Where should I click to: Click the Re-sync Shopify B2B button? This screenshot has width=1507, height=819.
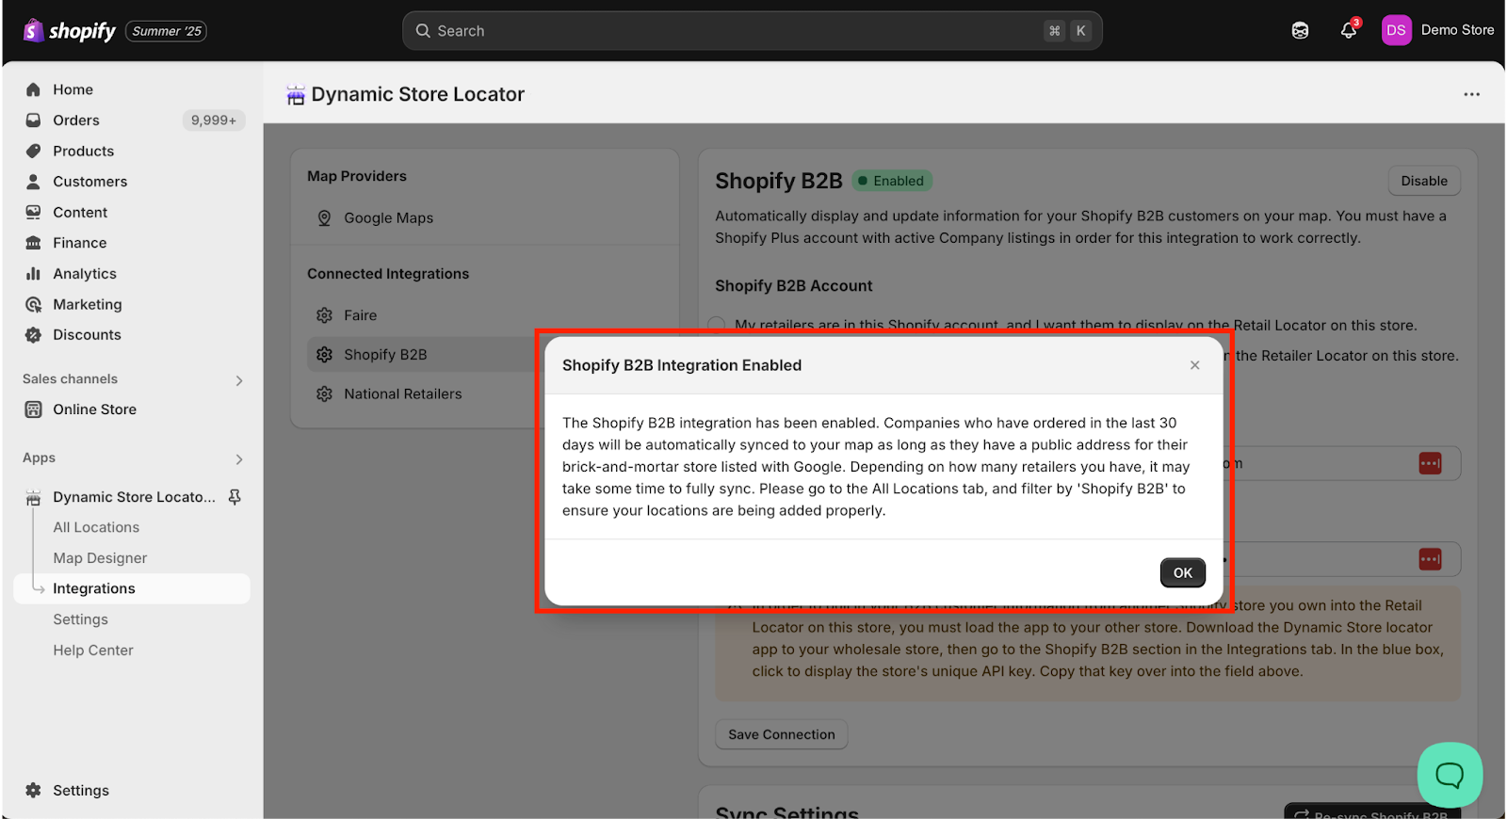click(x=1372, y=811)
